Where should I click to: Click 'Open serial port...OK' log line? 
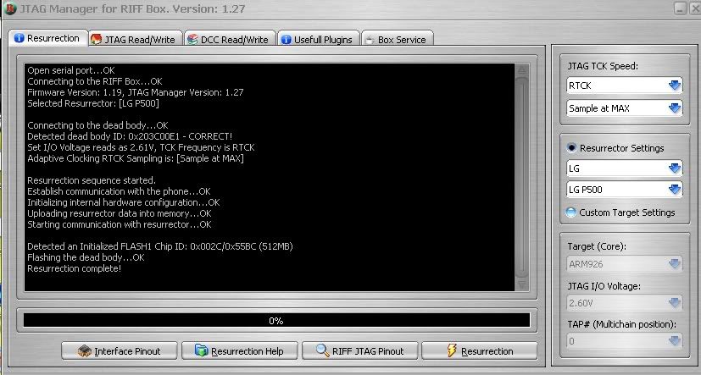click(71, 70)
